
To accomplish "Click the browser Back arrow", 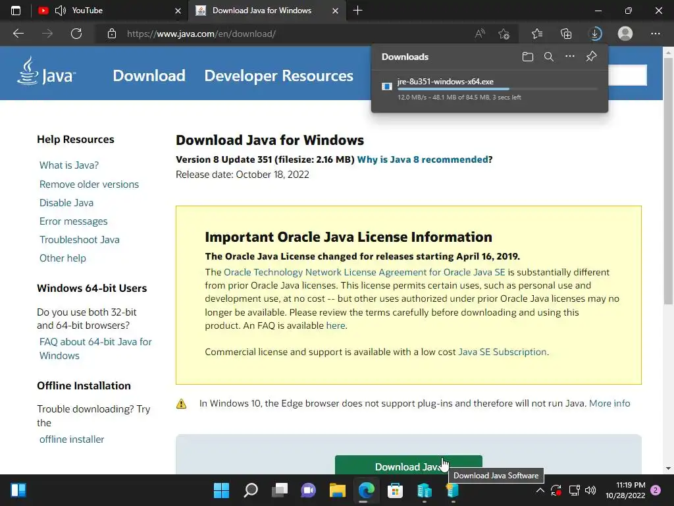I will pyautogui.click(x=18, y=34).
